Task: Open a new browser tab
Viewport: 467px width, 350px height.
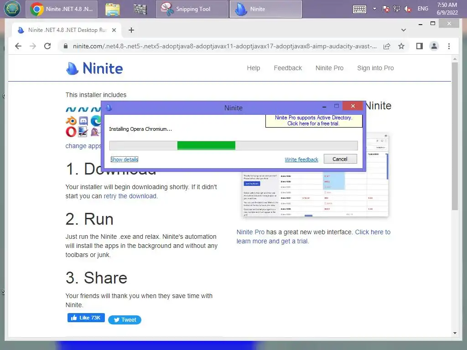Action: [x=131, y=30]
